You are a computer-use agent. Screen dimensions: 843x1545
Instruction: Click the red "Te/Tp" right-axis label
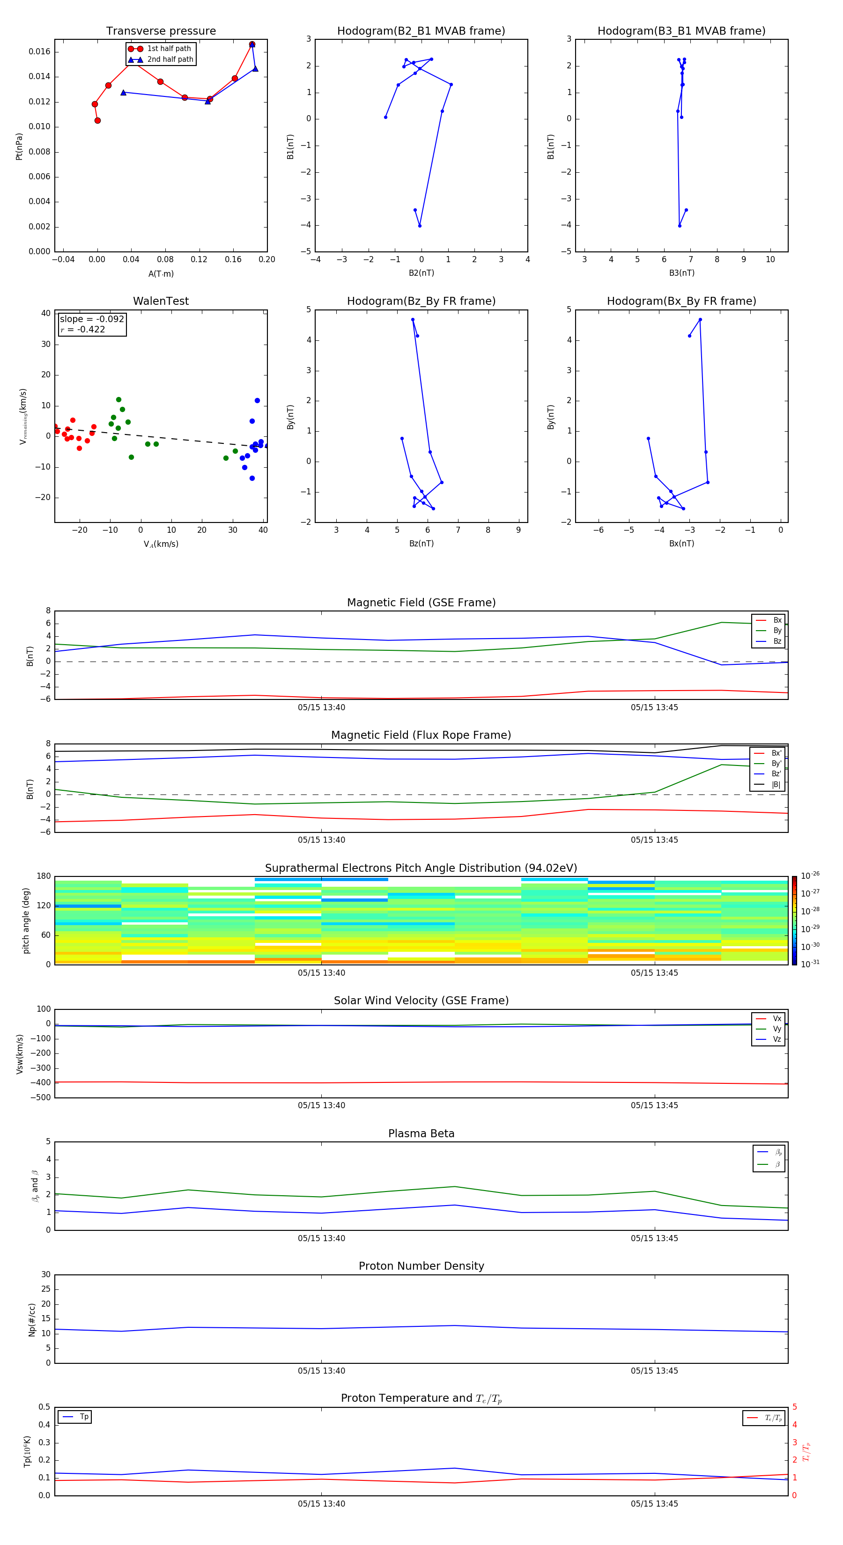point(806,1451)
